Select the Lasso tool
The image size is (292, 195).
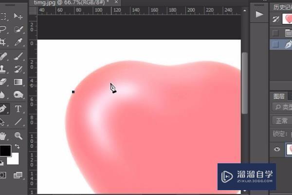click(3, 29)
